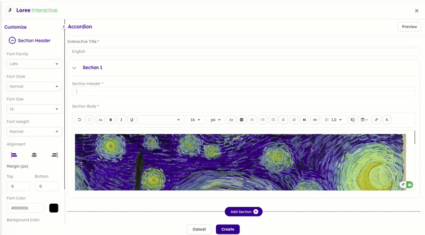Click the Section Header text input
Image resolution: width=425 pixels, height=235 pixels.
[x=243, y=91]
